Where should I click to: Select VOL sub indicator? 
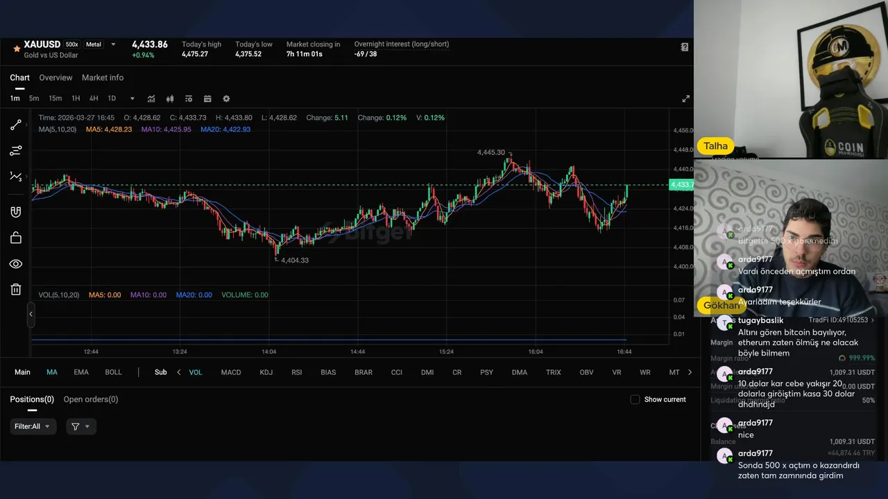pyautogui.click(x=196, y=372)
